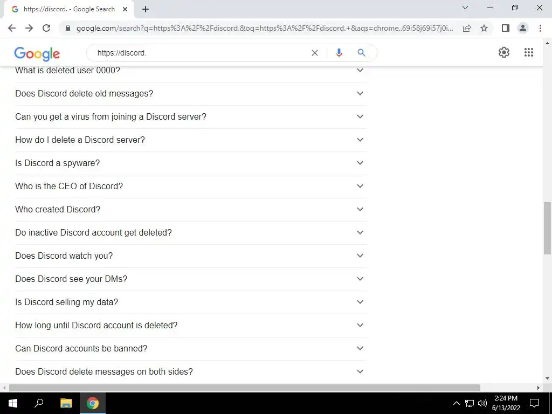Image resolution: width=552 pixels, height=414 pixels.
Task: Click the scroll-down arrow of vertical scrollbar
Action: tap(547, 379)
